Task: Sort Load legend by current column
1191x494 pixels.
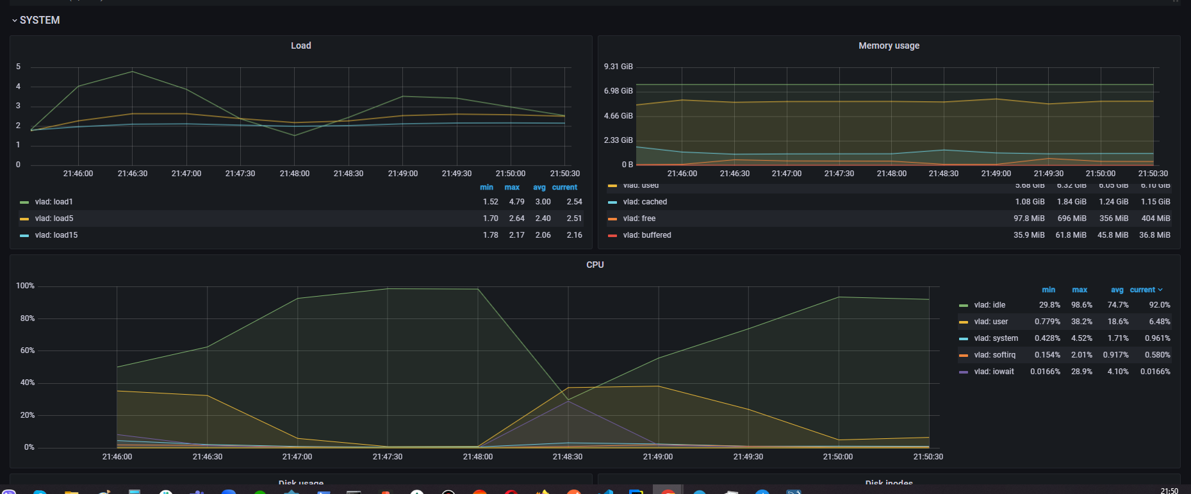Action: click(564, 187)
